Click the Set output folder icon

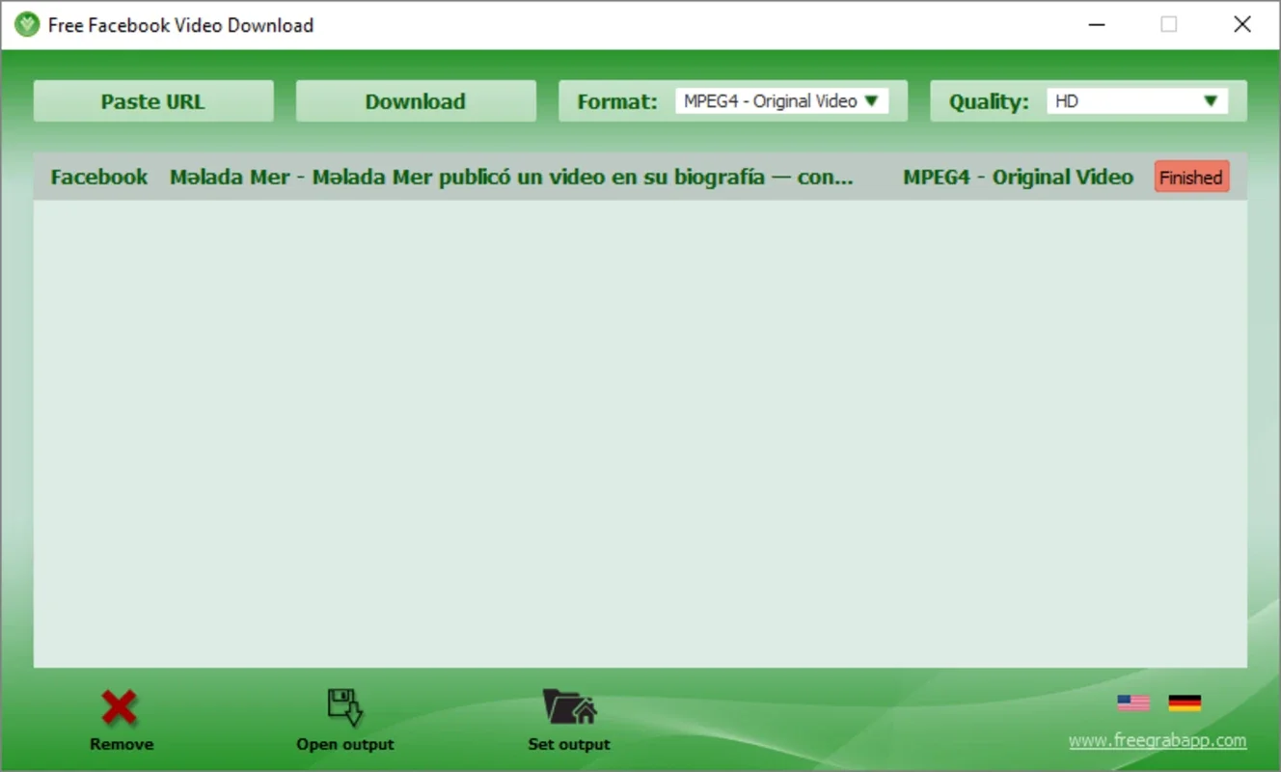569,706
